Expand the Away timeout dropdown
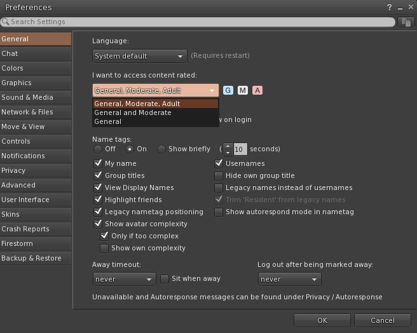Image resolution: width=417 pixels, height=333 pixels. pyautogui.click(x=124, y=279)
